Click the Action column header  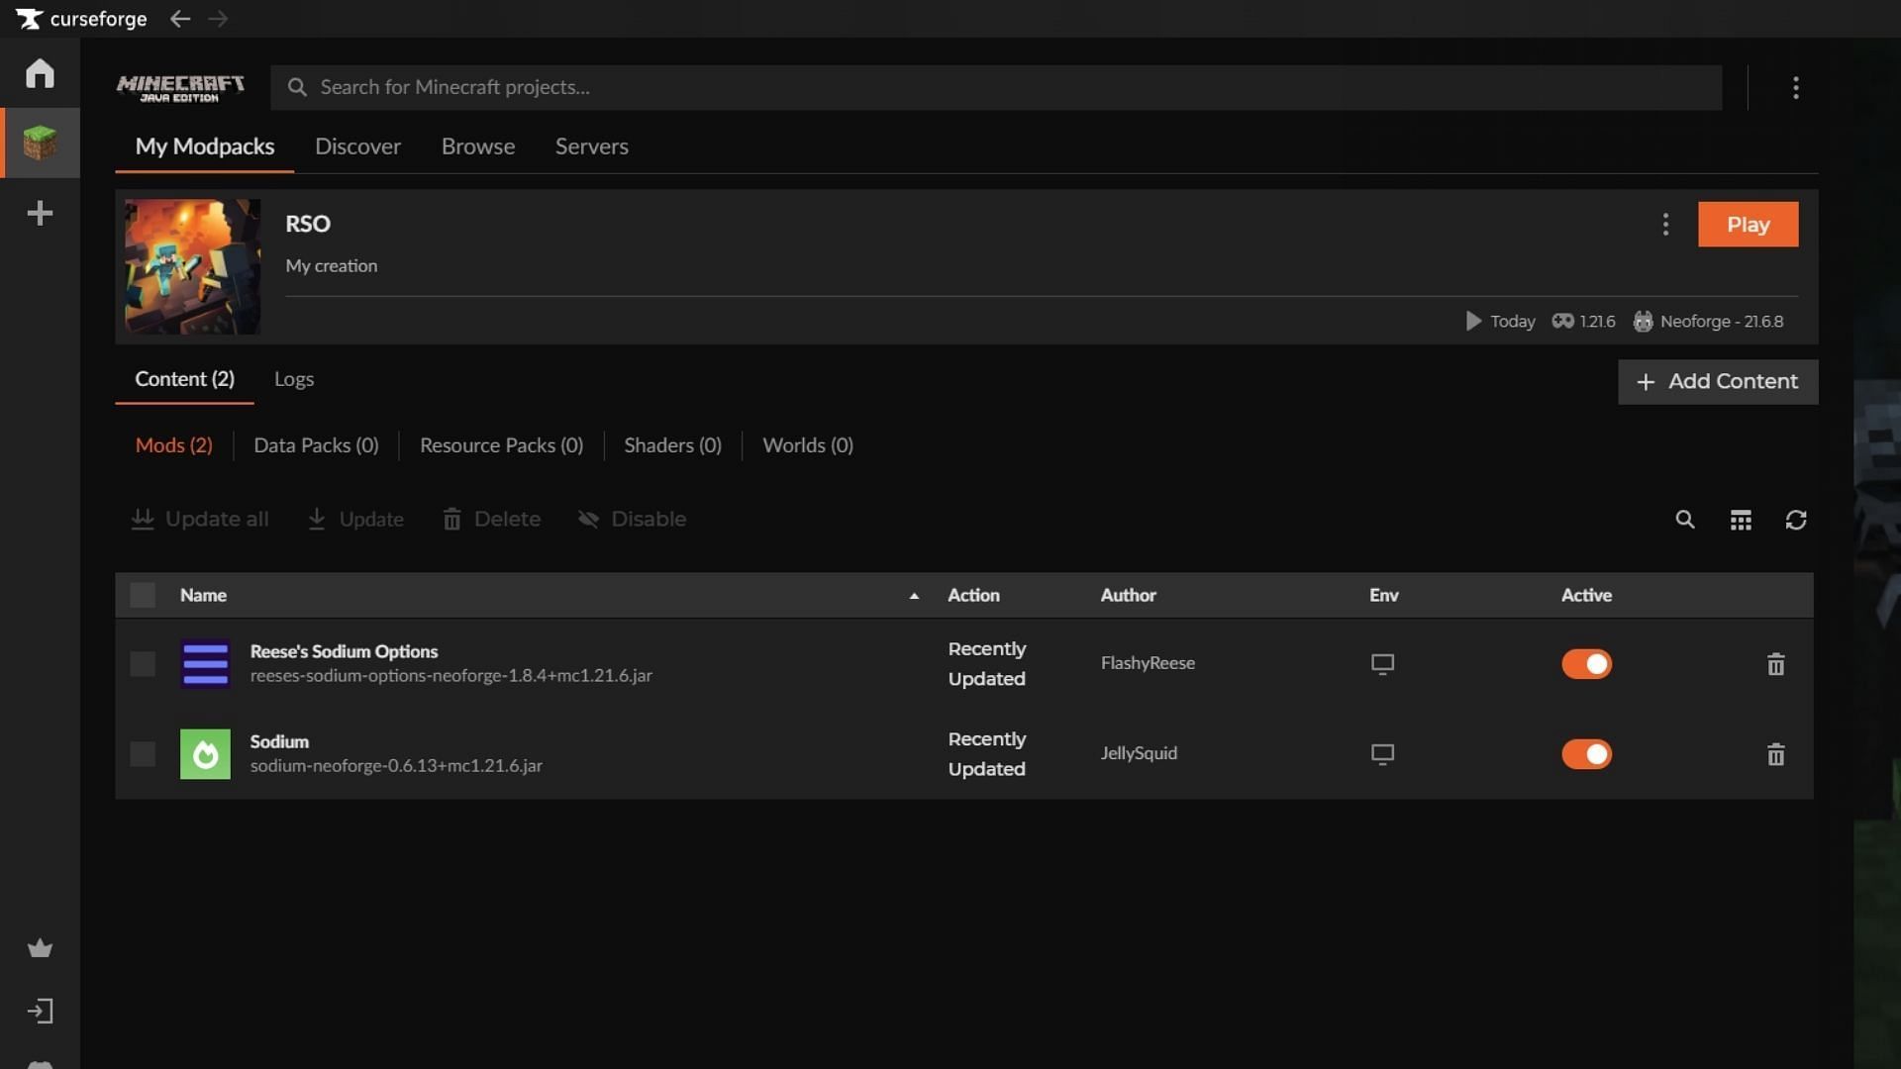pyautogui.click(x=973, y=595)
